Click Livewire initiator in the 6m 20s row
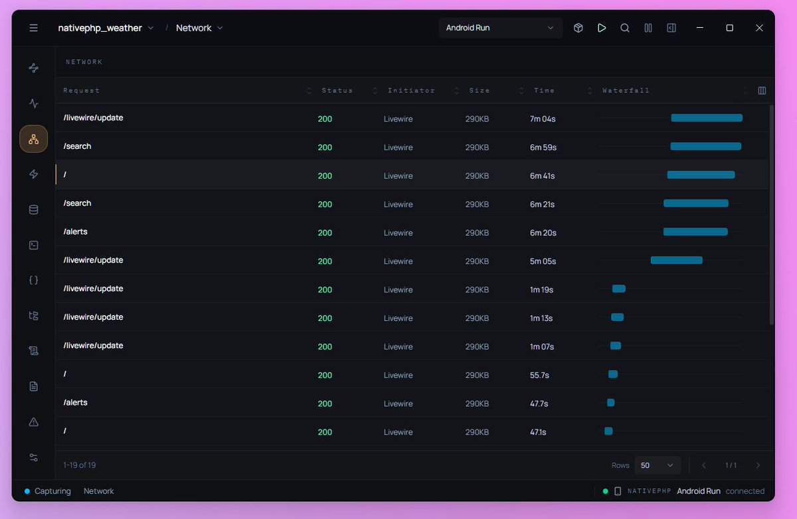 point(398,233)
